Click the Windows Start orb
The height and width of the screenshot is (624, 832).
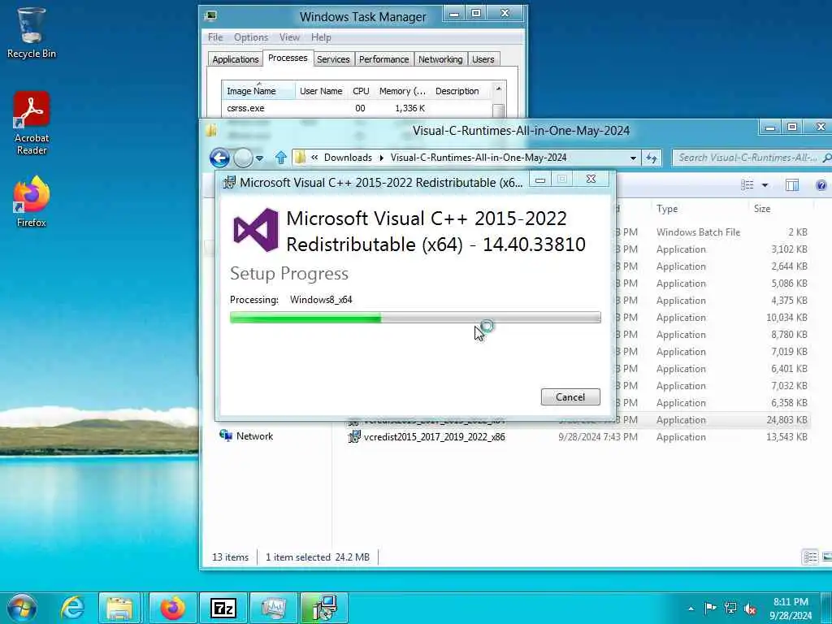pos(21,608)
